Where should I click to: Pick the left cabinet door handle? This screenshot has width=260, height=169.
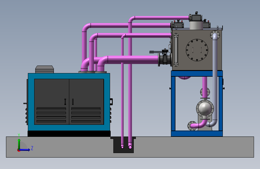[65, 102]
